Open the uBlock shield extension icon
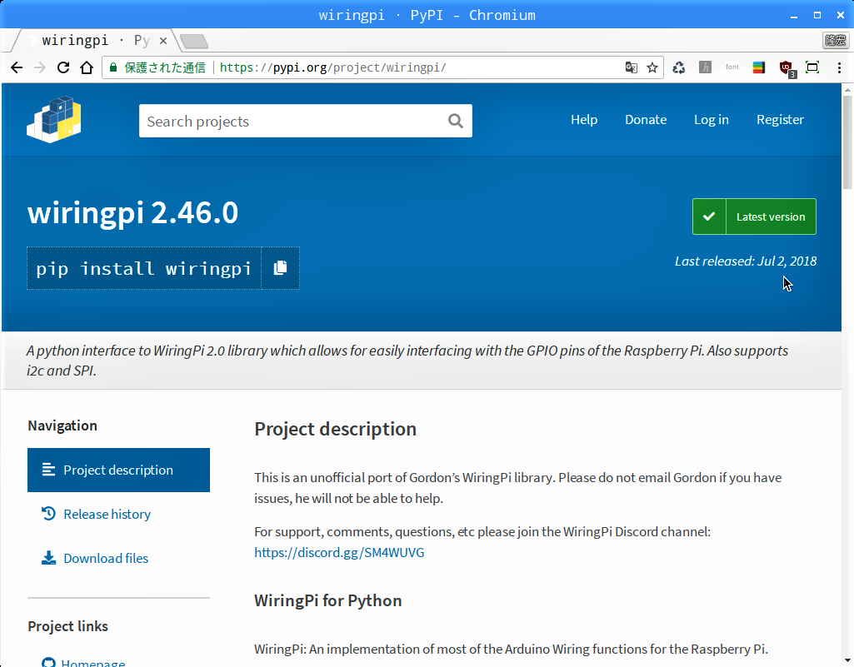The image size is (854, 667). 786,68
